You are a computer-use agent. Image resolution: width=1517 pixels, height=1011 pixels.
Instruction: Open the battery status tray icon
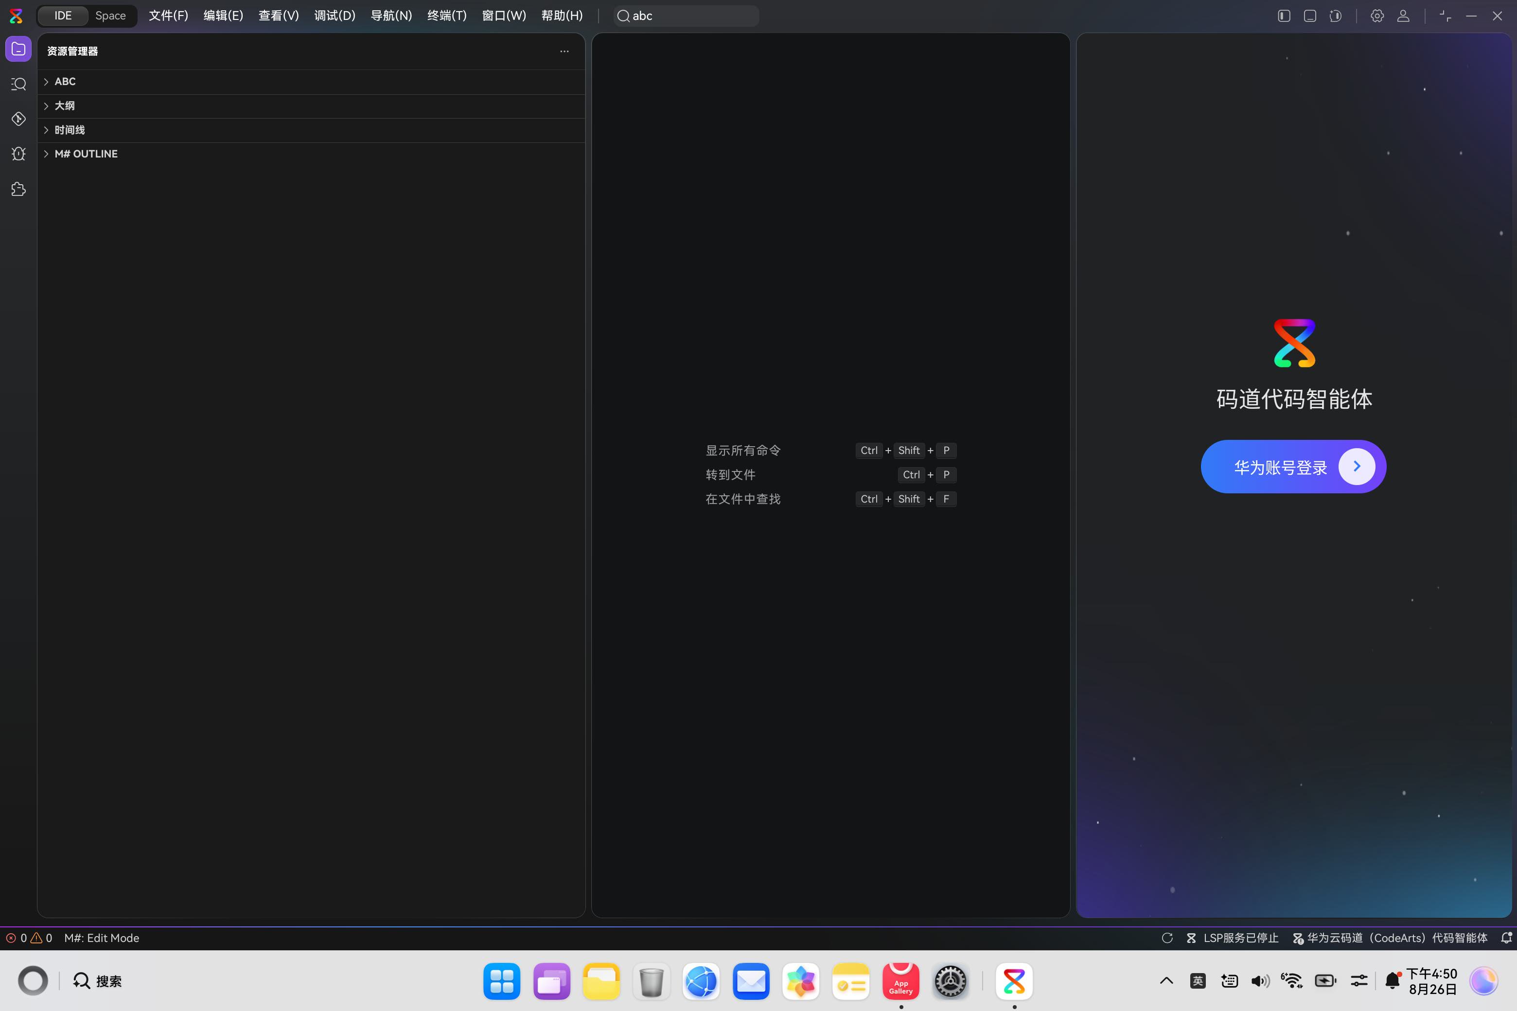click(x=1325, y=981)
